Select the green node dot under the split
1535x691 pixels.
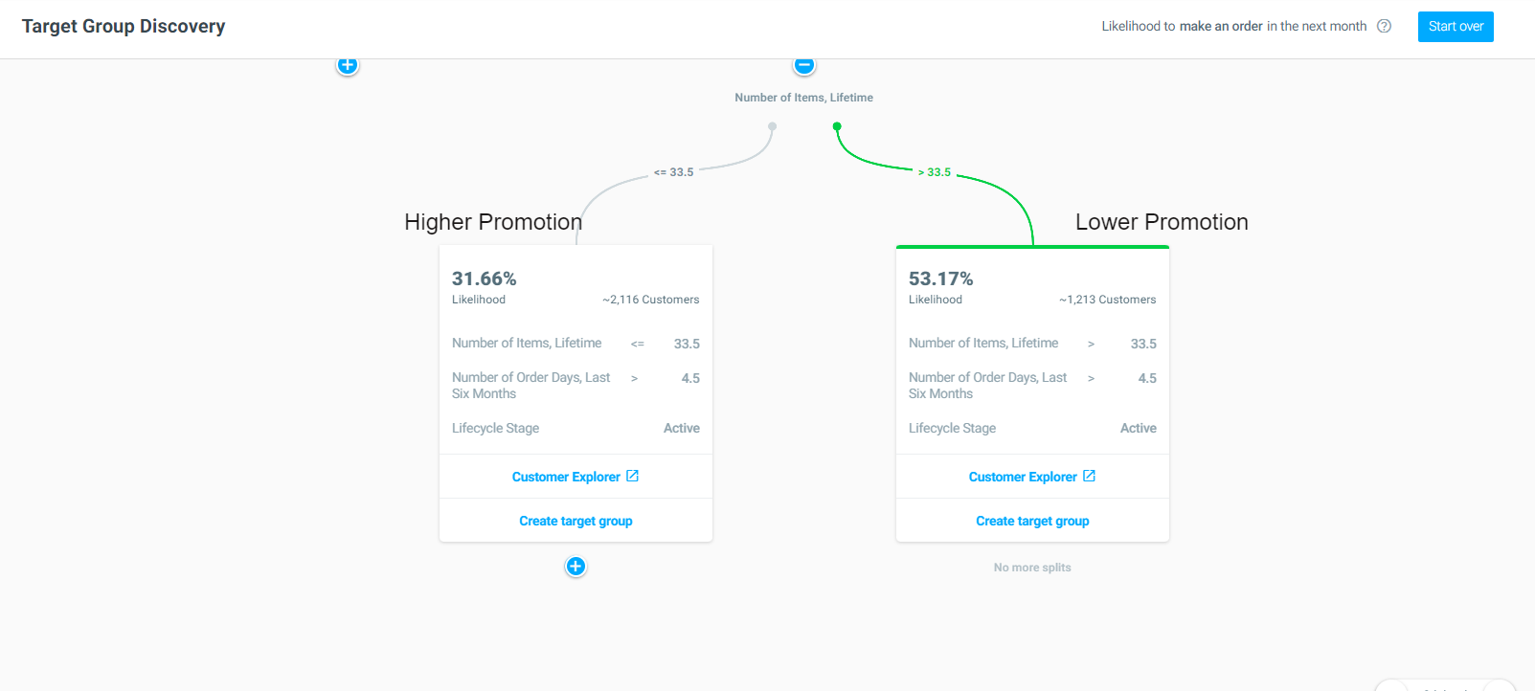(x=837, y=126)
